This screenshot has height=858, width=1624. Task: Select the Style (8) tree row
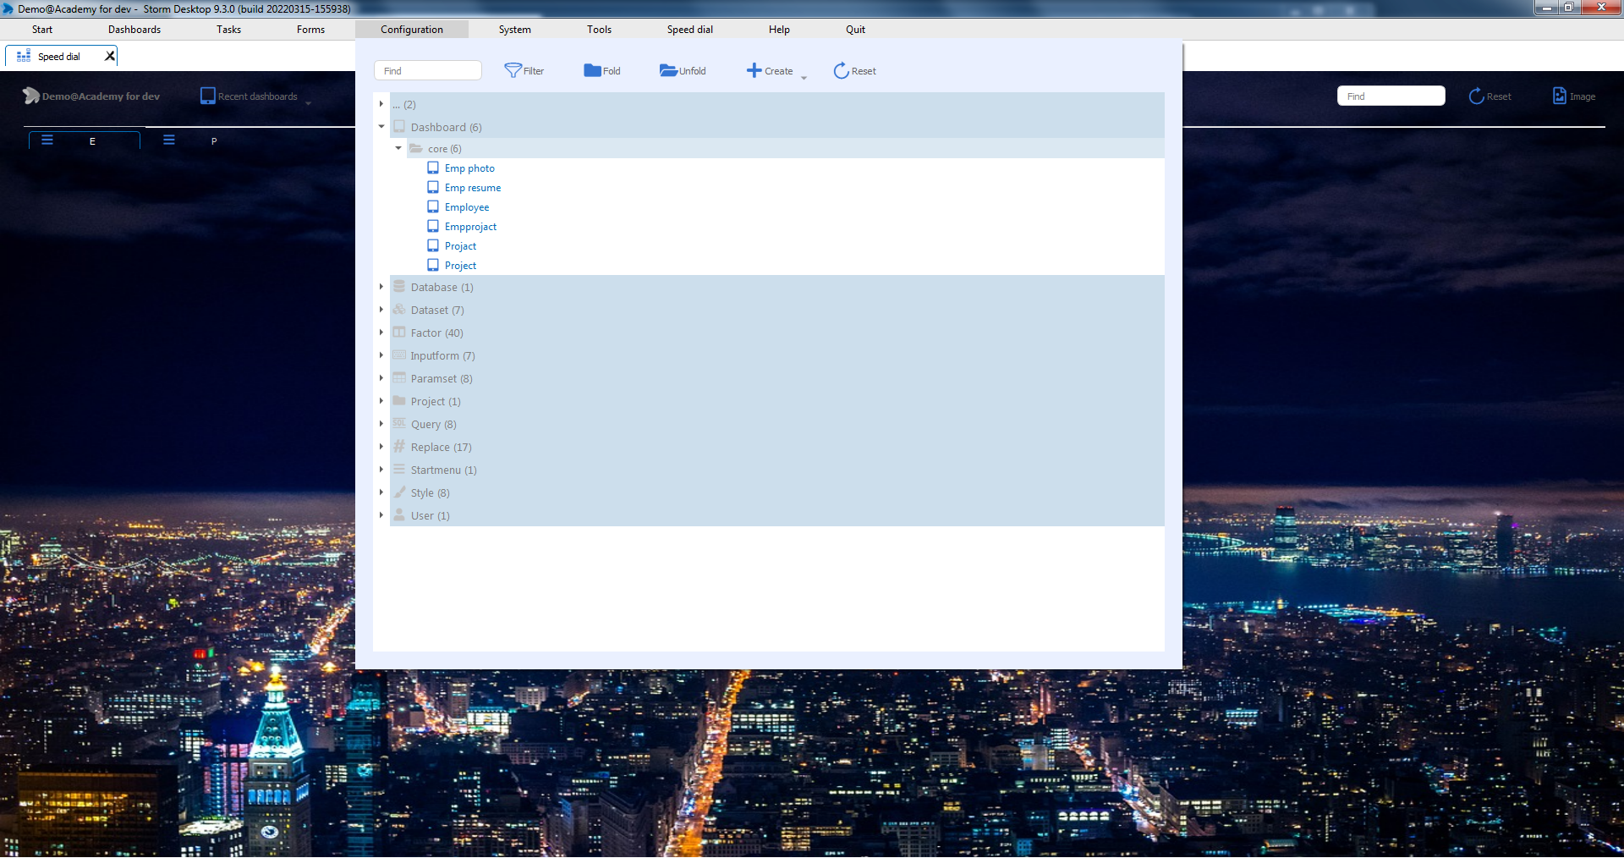pos(776,492)
